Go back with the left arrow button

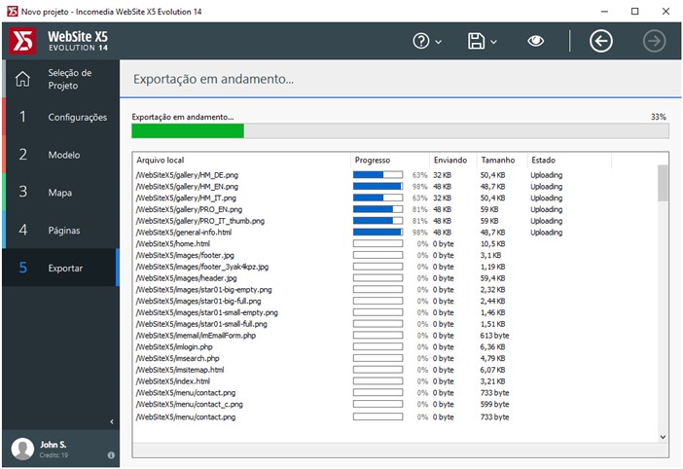[601, 41]
